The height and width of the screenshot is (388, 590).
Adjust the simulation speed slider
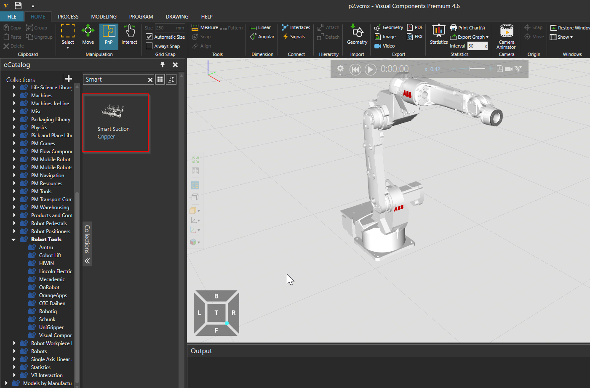[477, 69]
